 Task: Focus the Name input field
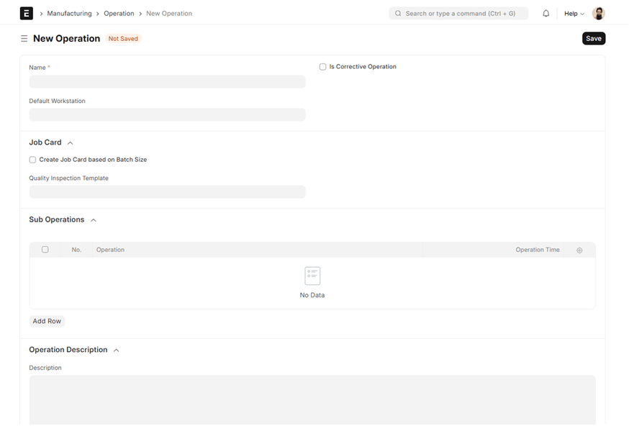[167, 82]
